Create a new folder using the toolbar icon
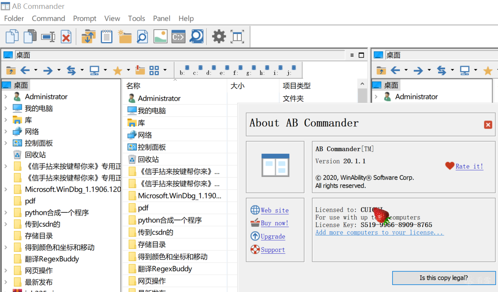498x292 pixels. [x=125, y=37]
